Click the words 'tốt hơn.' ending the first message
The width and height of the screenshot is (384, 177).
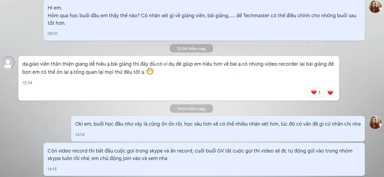click(x=57, y=24)
